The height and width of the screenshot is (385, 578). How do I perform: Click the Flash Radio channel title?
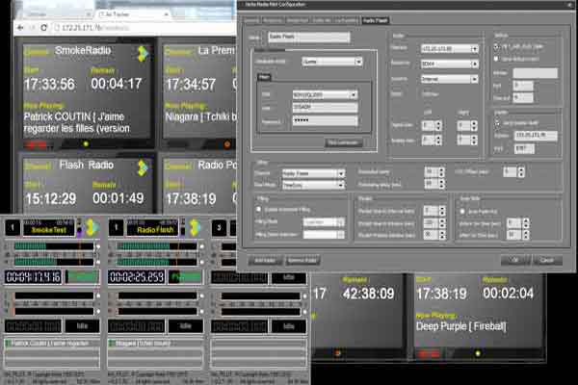pyautogui.click(x=87, y=165)
